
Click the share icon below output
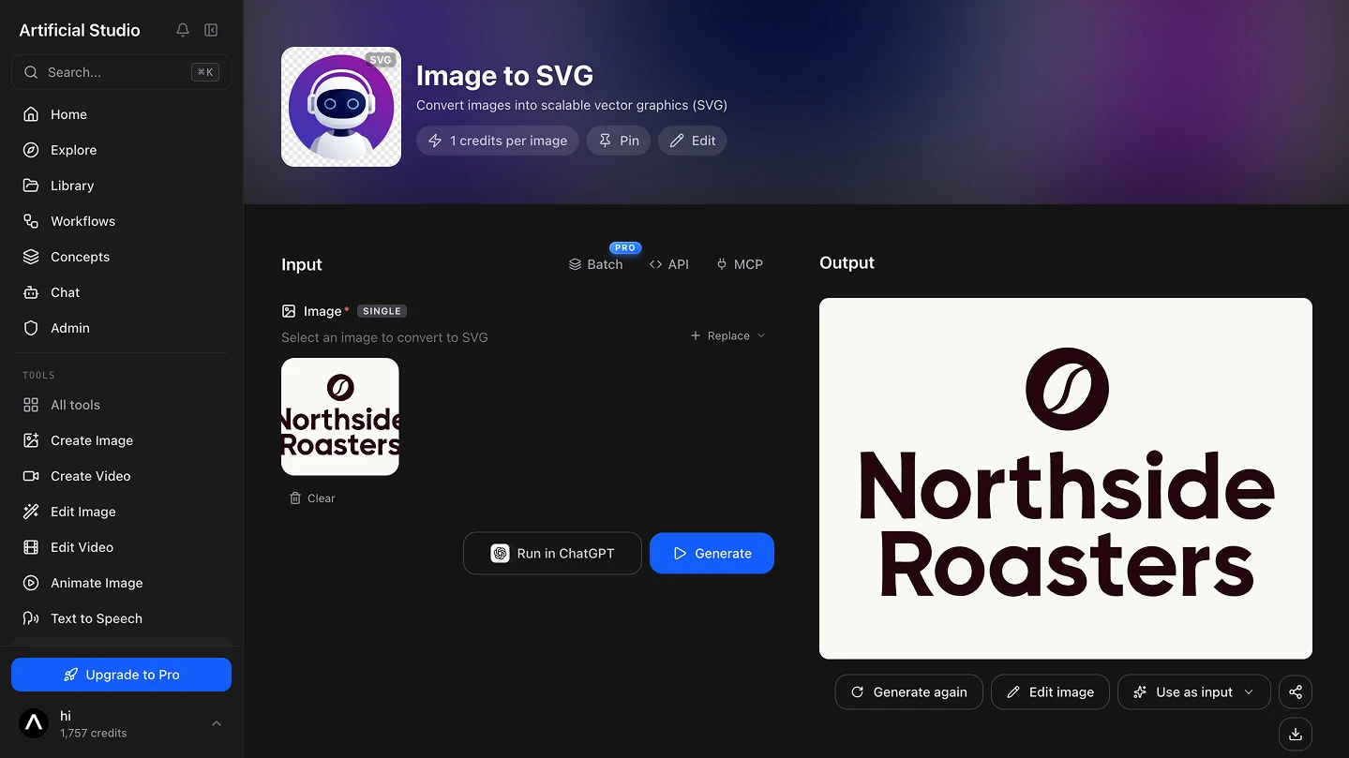pos(1296,691)
